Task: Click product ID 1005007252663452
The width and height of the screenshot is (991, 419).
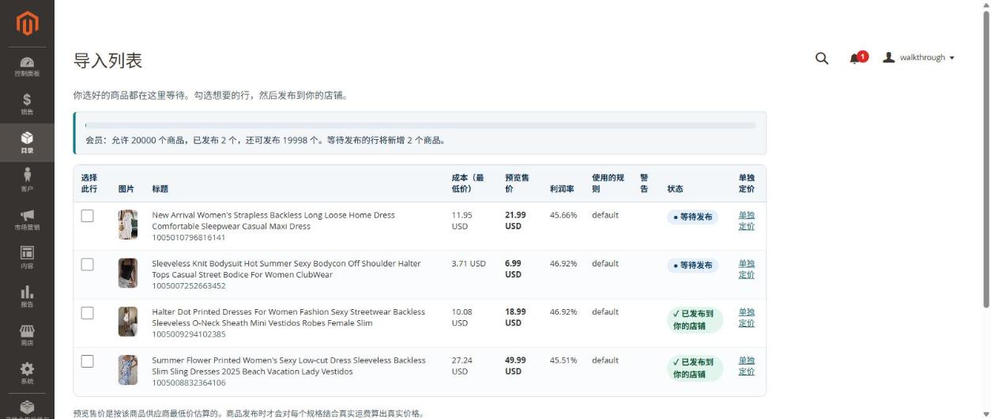Action: click(x=189, y=285)
